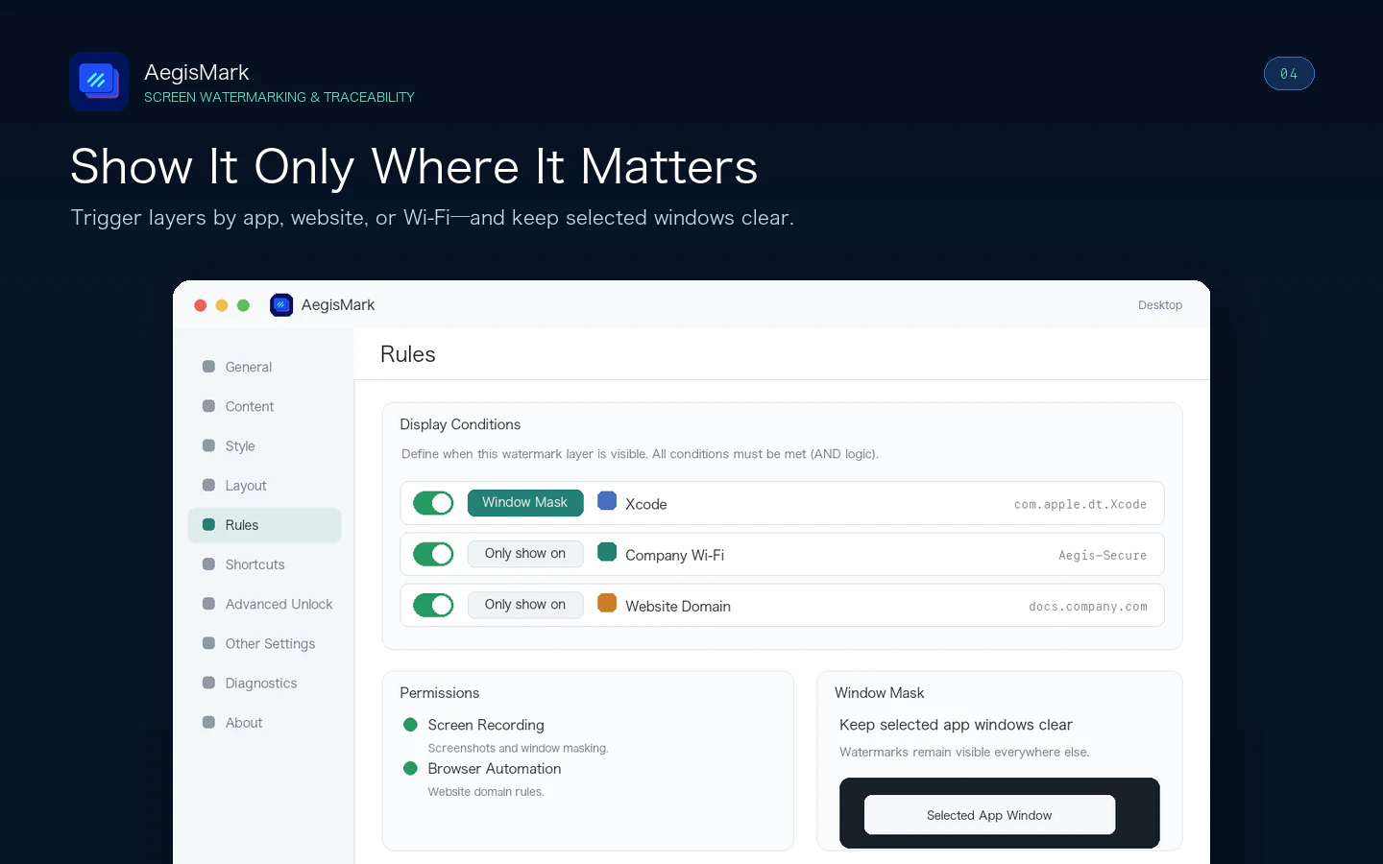This screenshot has width=1383, height=864.
Task: Click the Selected App Window button
Action: coord(989,815)
